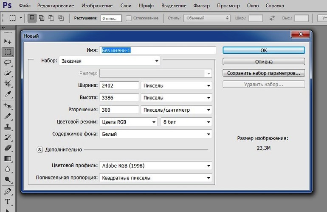Enable the 'Add to selection' mode button
327x212 pixels.
point(42,18)
